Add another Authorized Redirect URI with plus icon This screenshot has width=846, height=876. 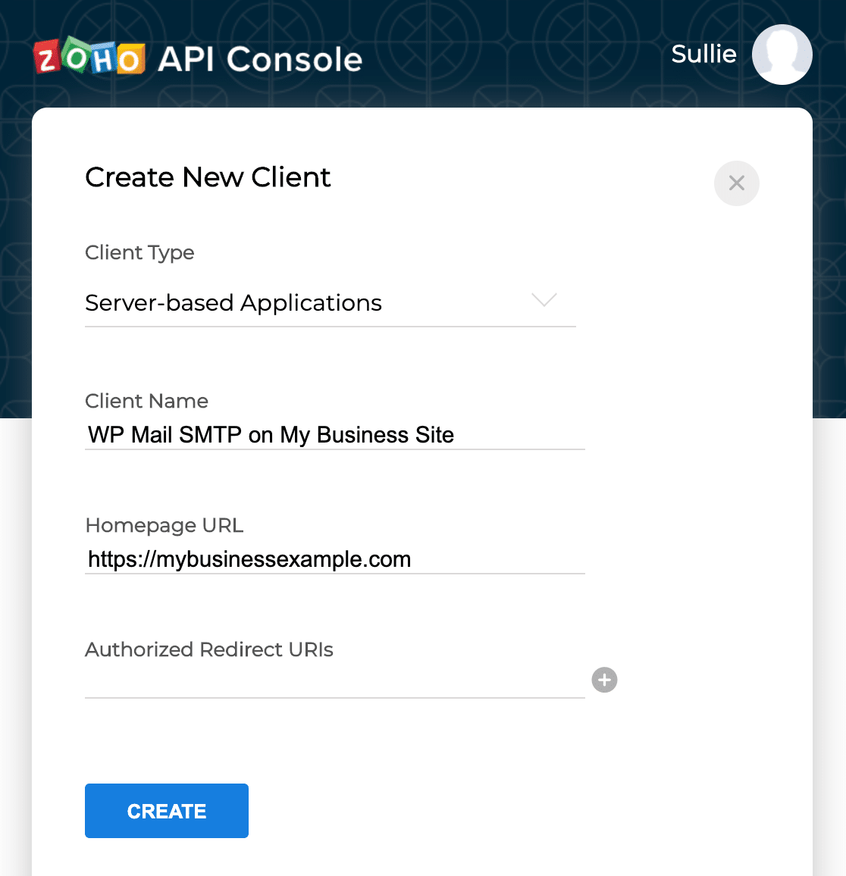(x=604, y=680)
